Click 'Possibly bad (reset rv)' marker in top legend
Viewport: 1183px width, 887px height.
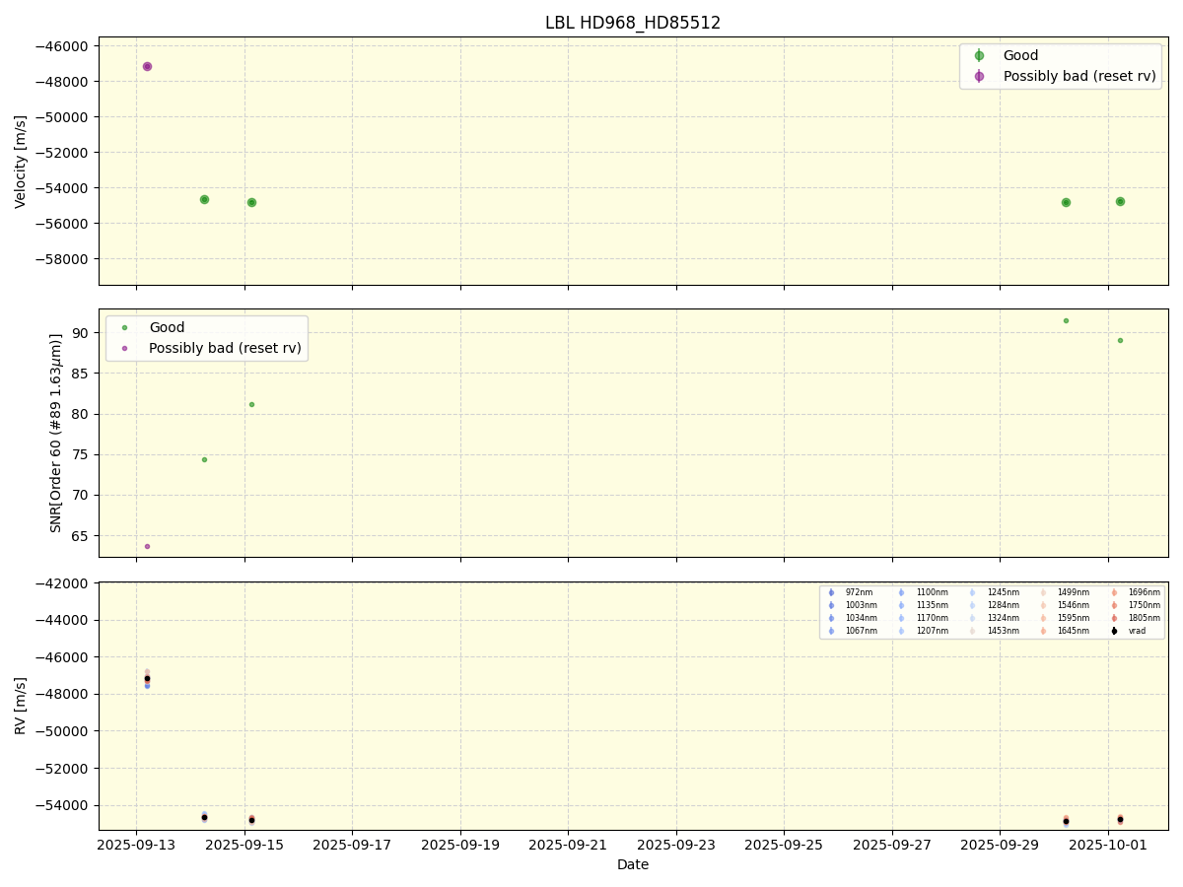click(x=979, y=76)
